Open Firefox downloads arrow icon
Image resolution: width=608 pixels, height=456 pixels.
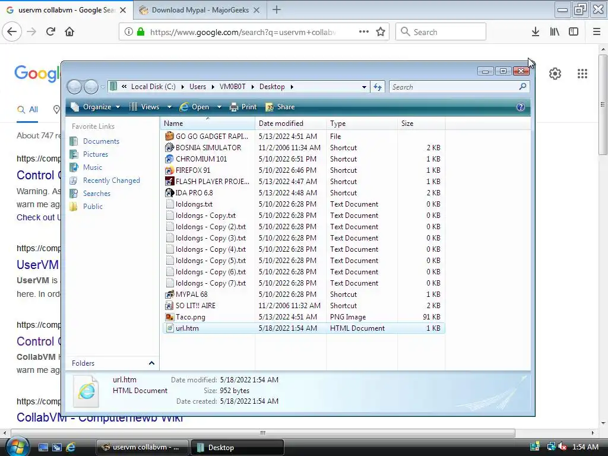coord(536,32)
